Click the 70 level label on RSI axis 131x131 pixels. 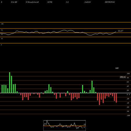[x=2, y=30]
